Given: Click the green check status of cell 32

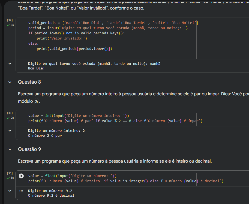Looking at the screenshot, I should coord(8,25).
